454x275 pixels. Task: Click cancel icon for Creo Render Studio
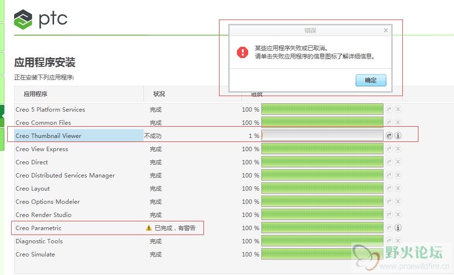click(398, 215)
